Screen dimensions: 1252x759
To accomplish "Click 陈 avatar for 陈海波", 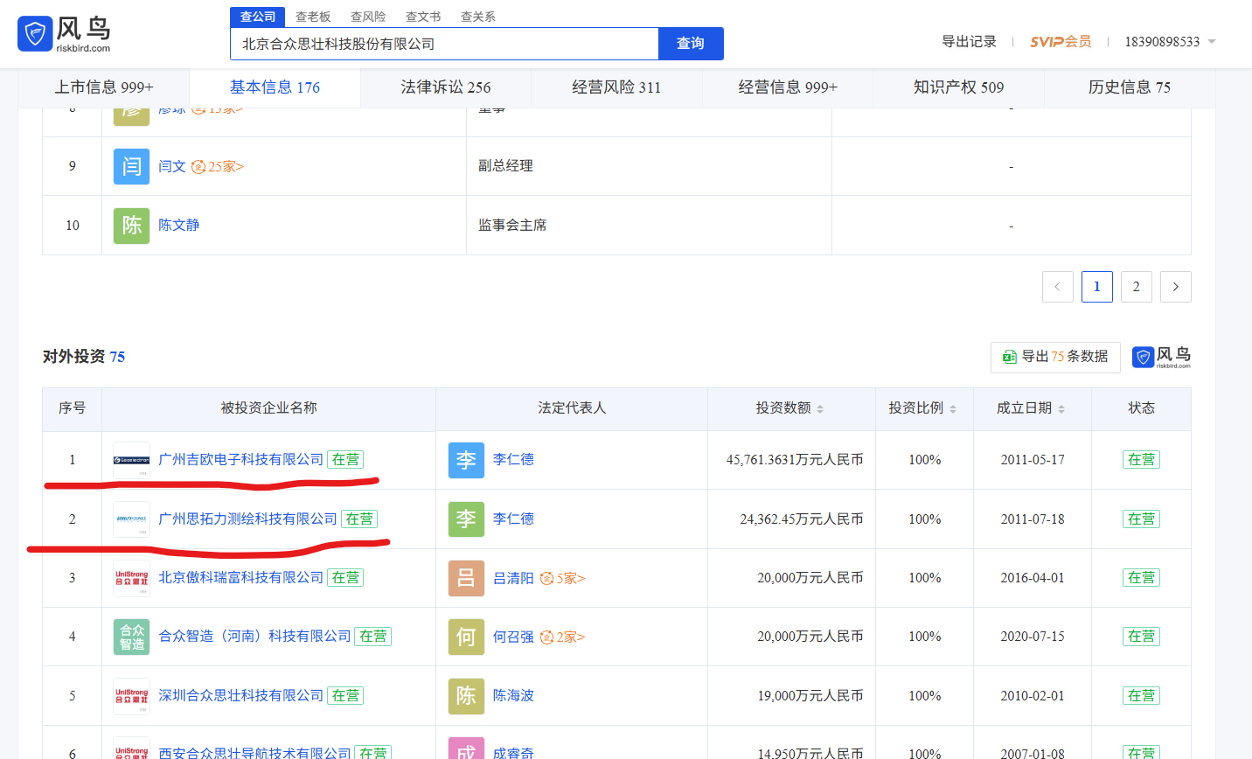I will 466,696.
